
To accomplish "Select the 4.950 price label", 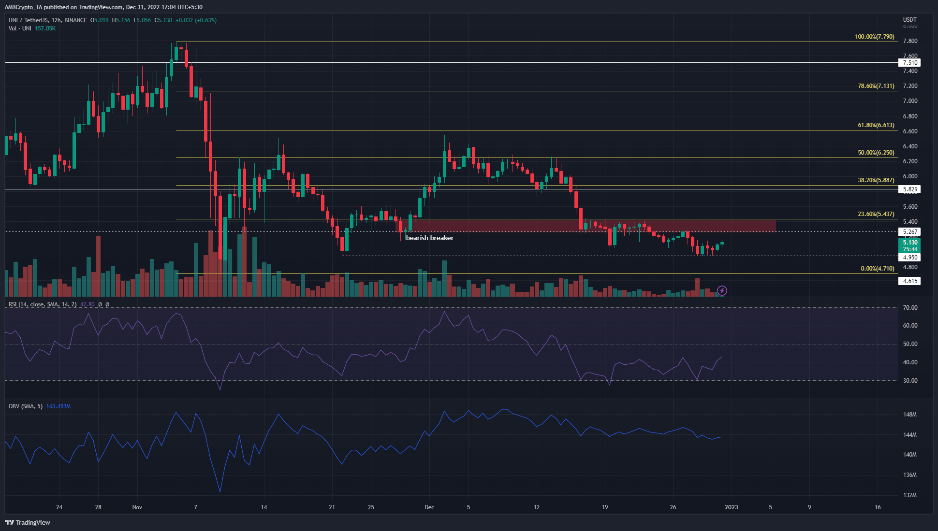I will [909, 258].
